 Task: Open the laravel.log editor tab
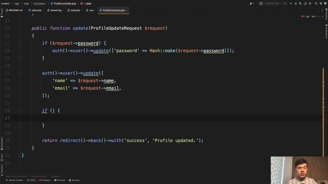click(54, 10)
